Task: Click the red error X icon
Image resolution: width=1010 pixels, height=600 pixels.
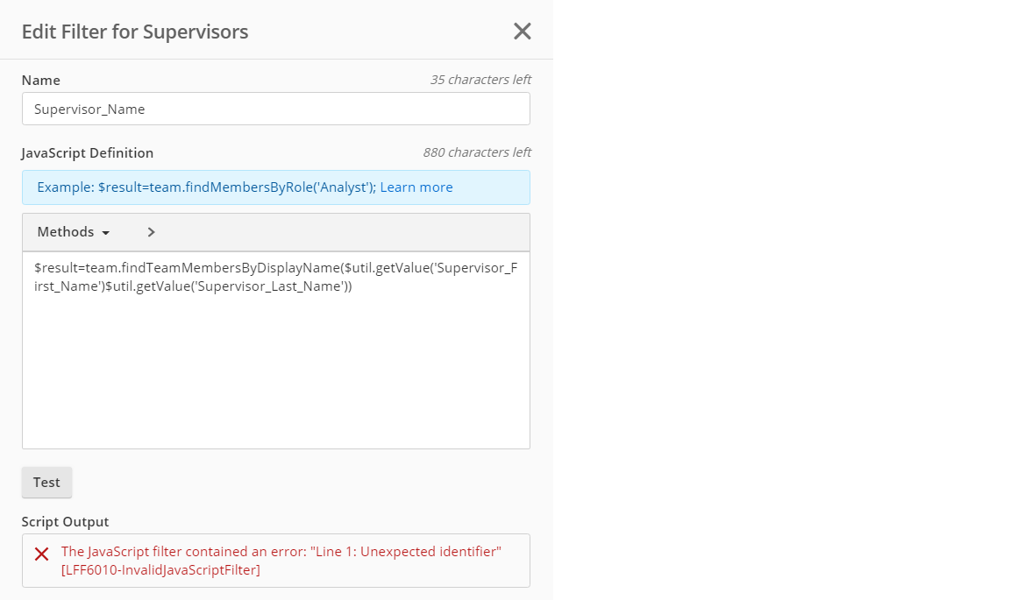Action: pos(41,554)
